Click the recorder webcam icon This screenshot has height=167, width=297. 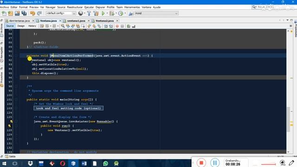click(x=283, y=163)
